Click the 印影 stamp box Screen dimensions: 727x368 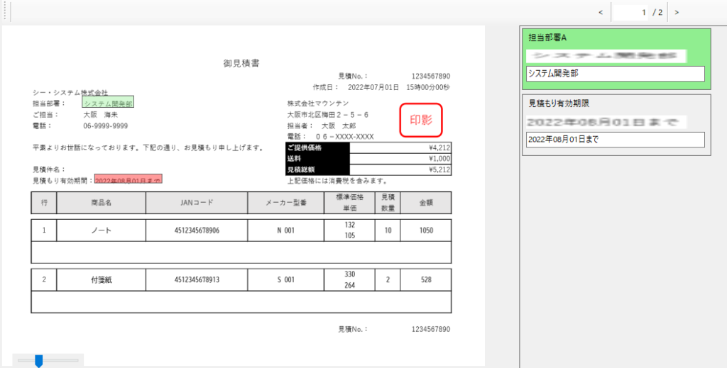coord(421,120)
